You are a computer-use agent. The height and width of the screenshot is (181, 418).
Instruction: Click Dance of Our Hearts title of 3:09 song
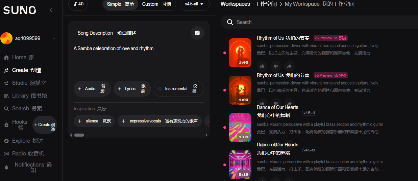pos(277,111)
